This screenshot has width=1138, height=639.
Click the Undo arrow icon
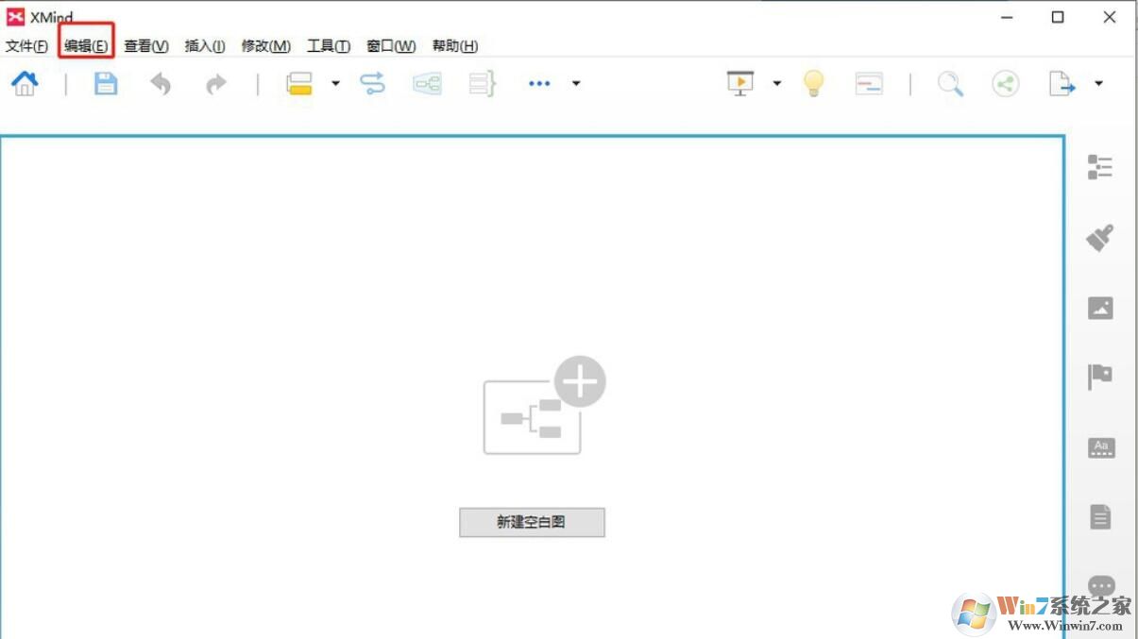pyautogui.click(x=161, y=83)
